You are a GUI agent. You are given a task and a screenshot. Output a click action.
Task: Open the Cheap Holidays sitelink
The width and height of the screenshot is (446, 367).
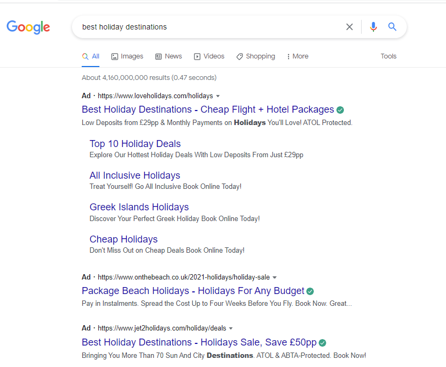click(124, 239)
